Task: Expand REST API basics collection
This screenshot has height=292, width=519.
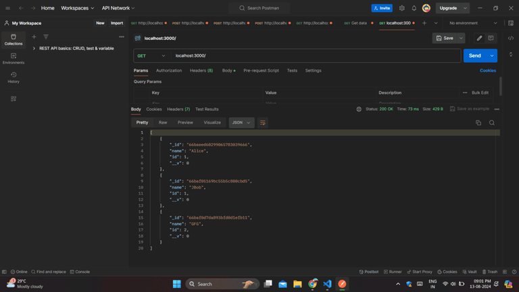Action: [x=34, y=49]
